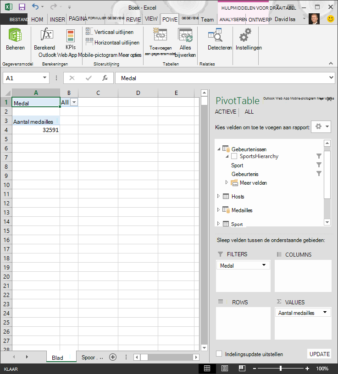Switch to Page Layout view

click(x=225, y=368)
